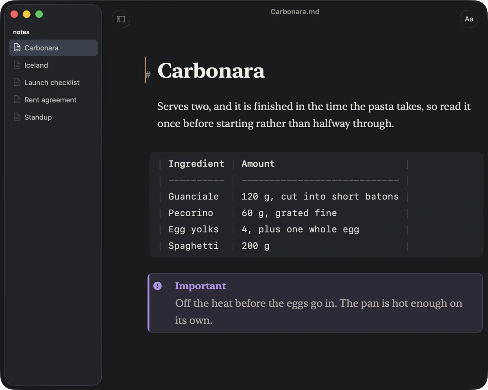Click the Egg yolks table cell
Image resolution: width=488 pixels, height=390 pixels.
pyautogui.click(x=194, y=230)
